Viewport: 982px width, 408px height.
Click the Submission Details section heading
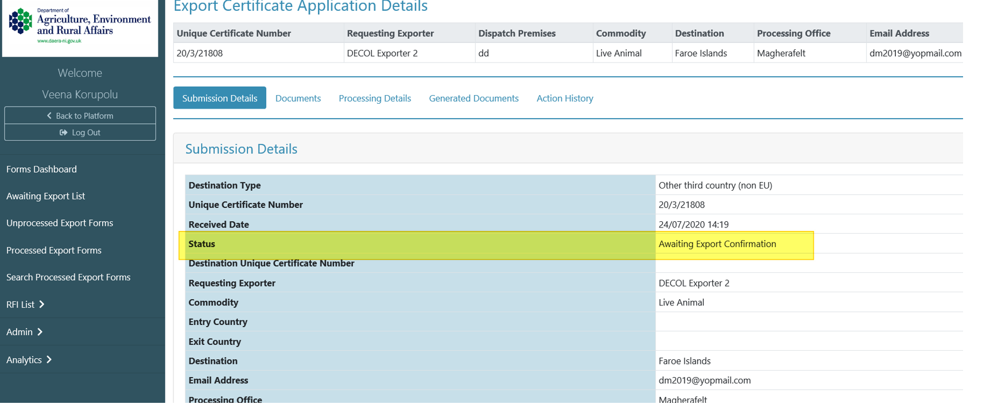241,149
